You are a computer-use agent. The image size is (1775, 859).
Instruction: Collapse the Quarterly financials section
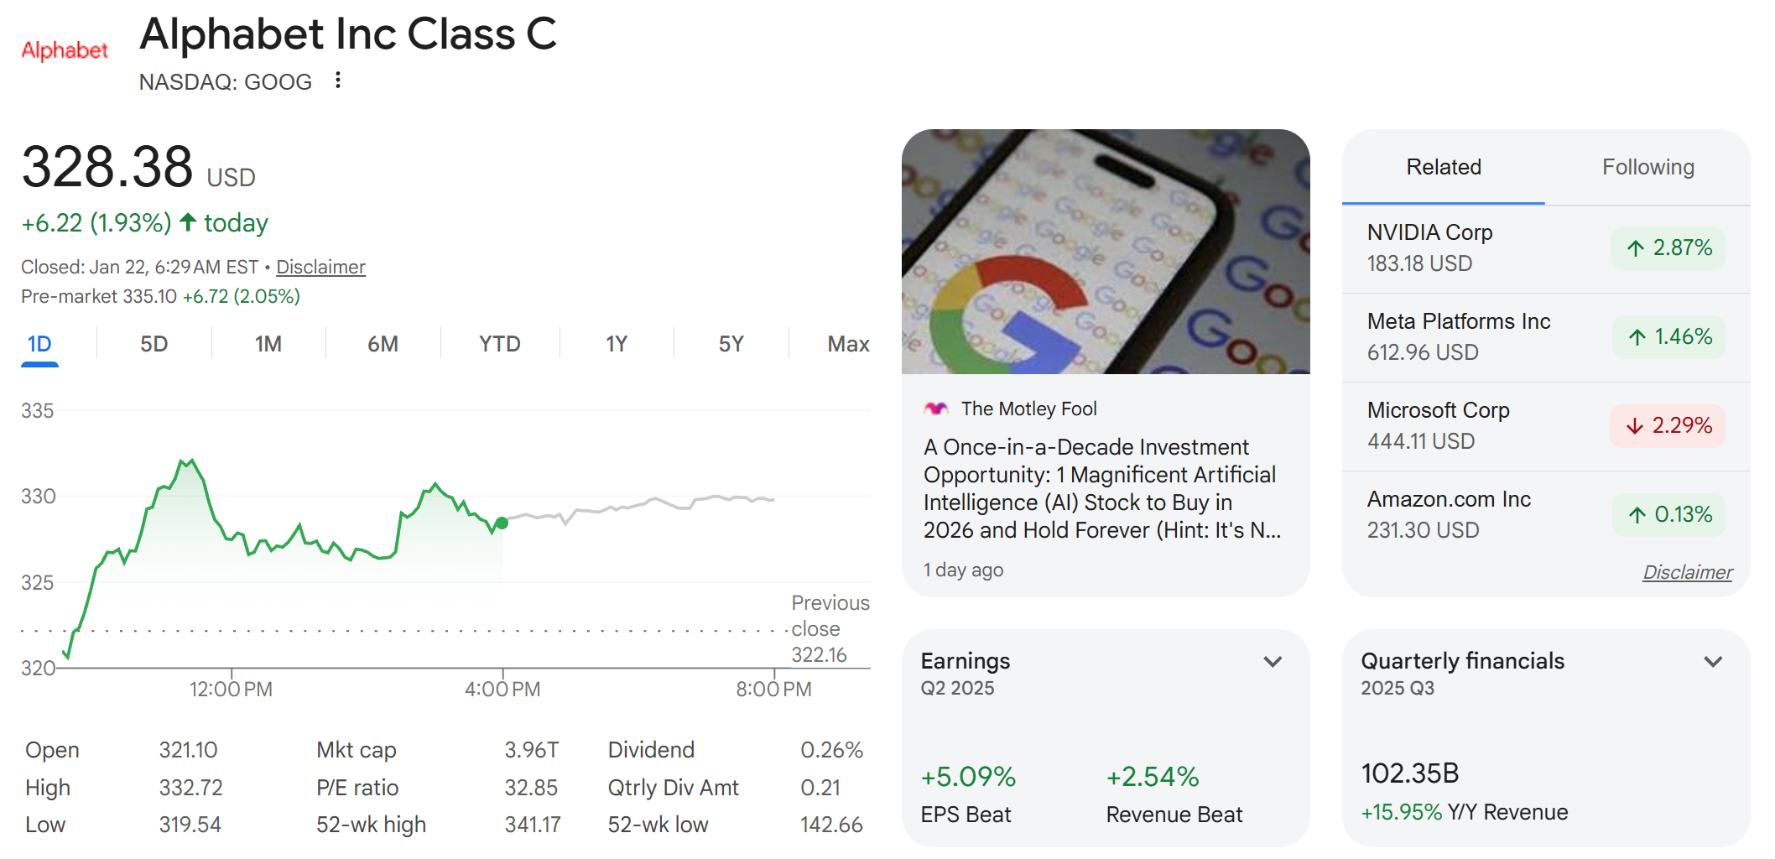point(1711,662)
